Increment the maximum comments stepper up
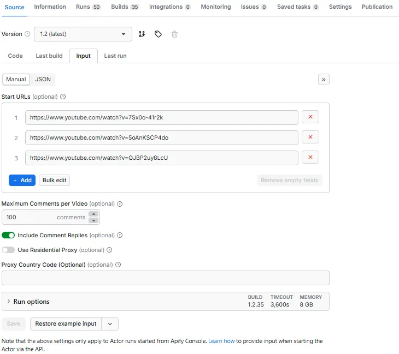 pyautogui.click(x=93, y=214)
